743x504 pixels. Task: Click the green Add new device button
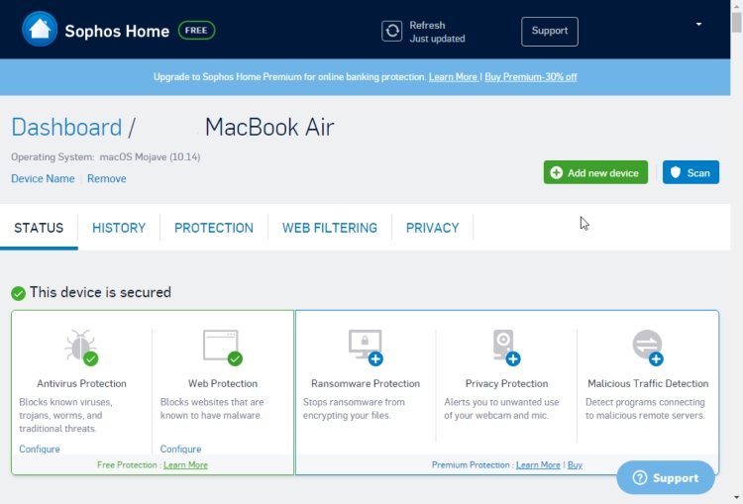[x=595, y=172]
